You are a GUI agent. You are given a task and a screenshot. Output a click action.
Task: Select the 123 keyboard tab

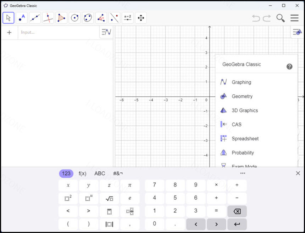[66, 173]
